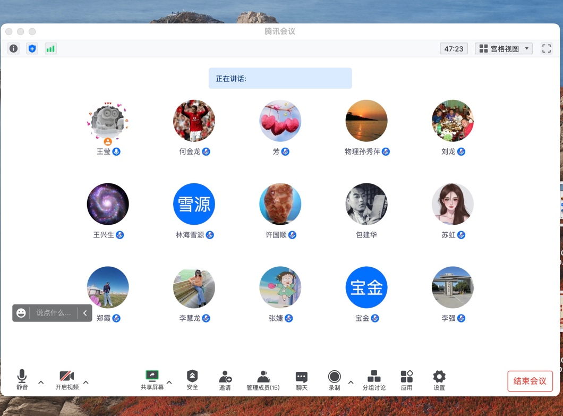563x416 pixels.
Task: Open the grid view (宫格视图) dropdown
Action: [x=504, y=49]
